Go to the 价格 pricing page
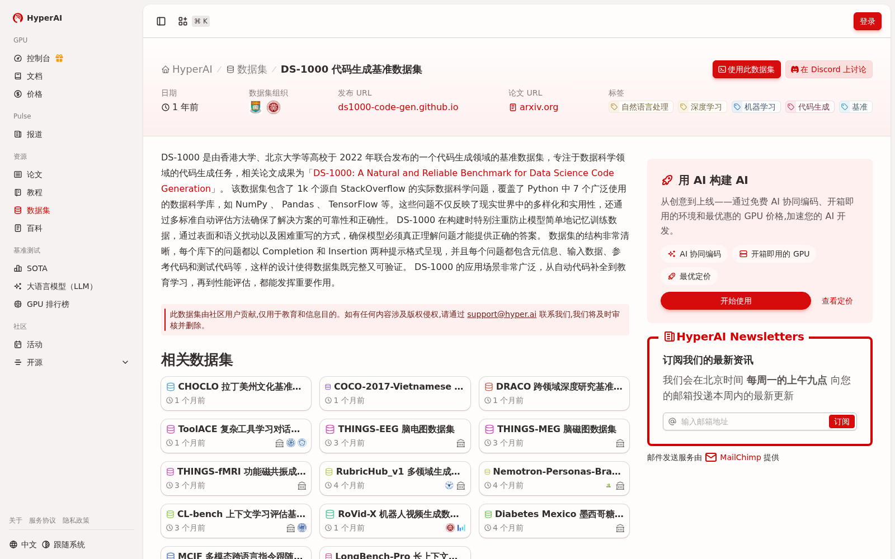The height and width of the screenshot is (559, 895). (72, 94)
